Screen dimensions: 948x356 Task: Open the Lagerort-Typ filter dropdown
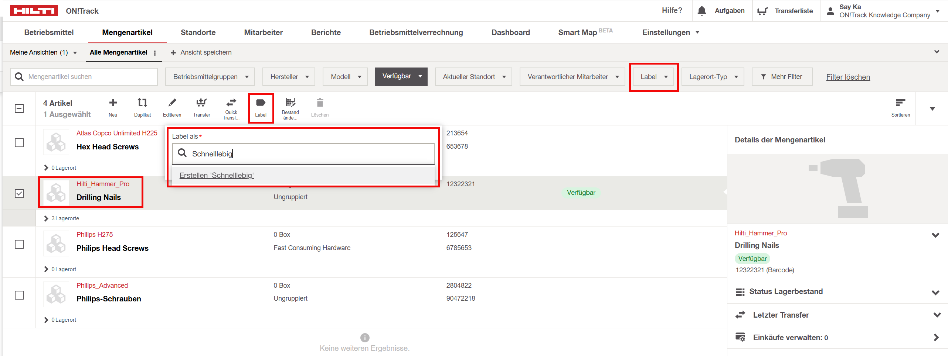pos(713,77)
